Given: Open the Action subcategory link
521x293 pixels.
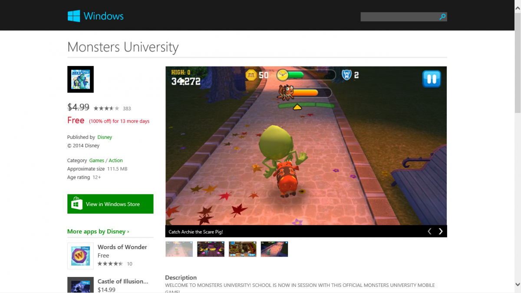Looking at the screenshot, I should [115, 160].
